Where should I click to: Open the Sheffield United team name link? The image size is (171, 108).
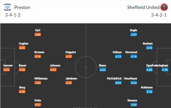(x=143, y=7)
